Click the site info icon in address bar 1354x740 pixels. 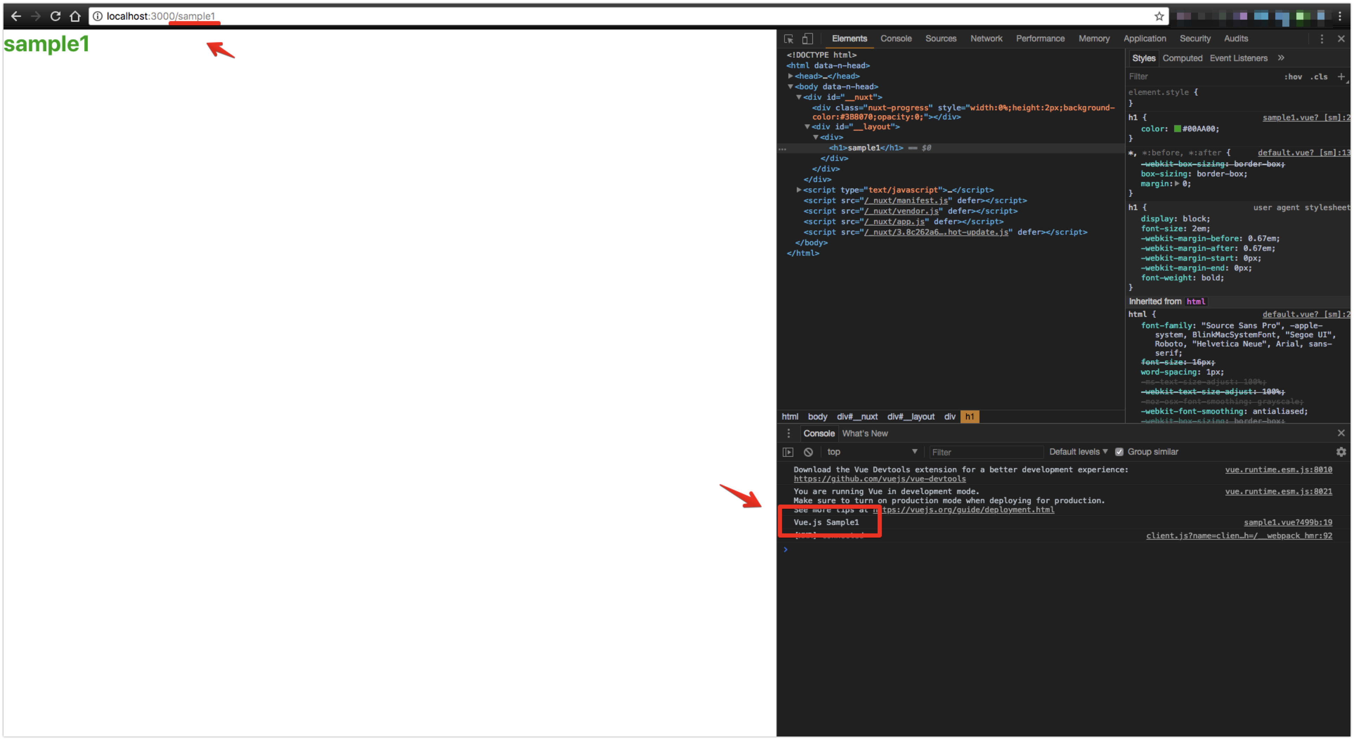click(x=98, y=16)
